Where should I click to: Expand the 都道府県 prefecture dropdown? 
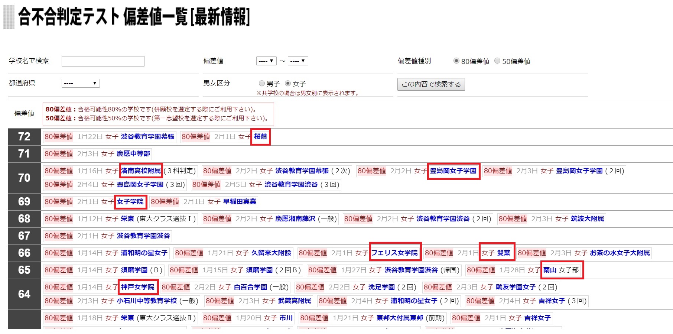pos(81,83)
